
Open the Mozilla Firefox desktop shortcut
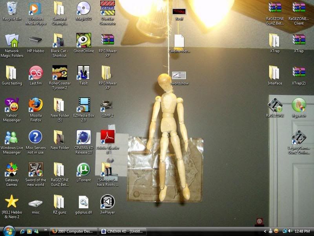click(x=35, y=105)
